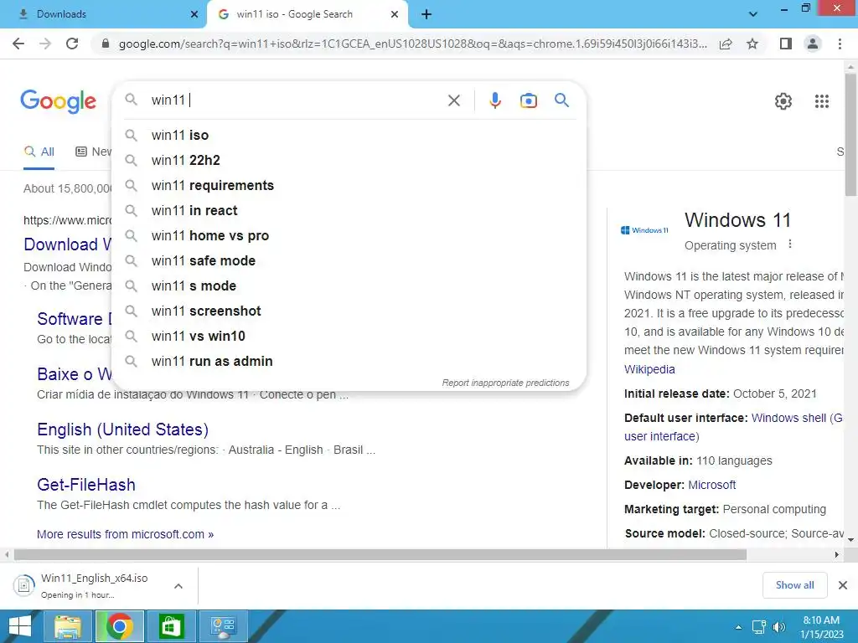The width and height of the screenshot is (858, 643).
Task: Open the Google apps grid
Action: click(x=821, y=101)
